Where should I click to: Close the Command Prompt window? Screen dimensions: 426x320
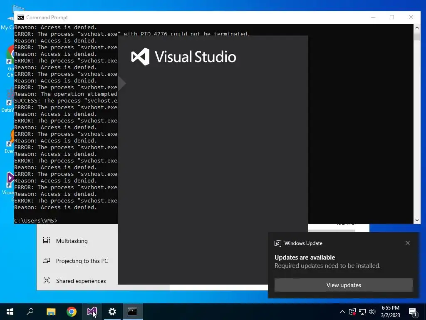tap(411, 17)
